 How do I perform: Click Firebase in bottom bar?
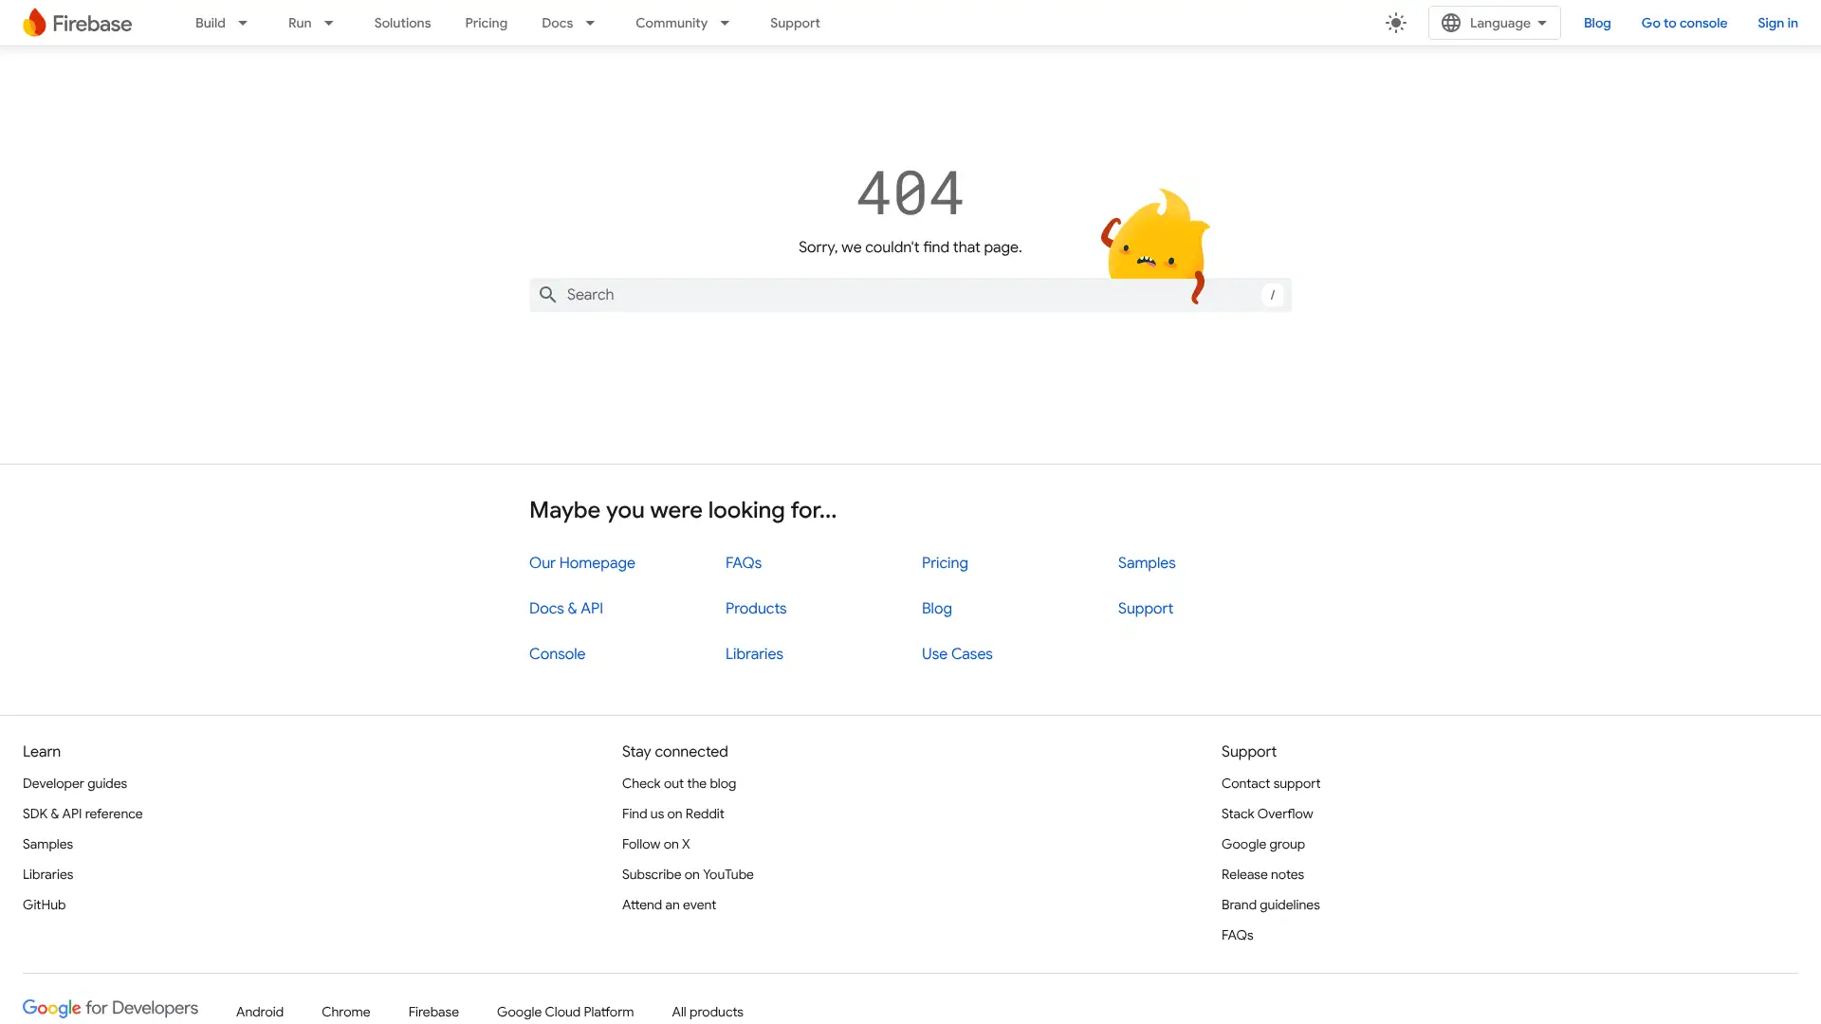coord(432,1013)
